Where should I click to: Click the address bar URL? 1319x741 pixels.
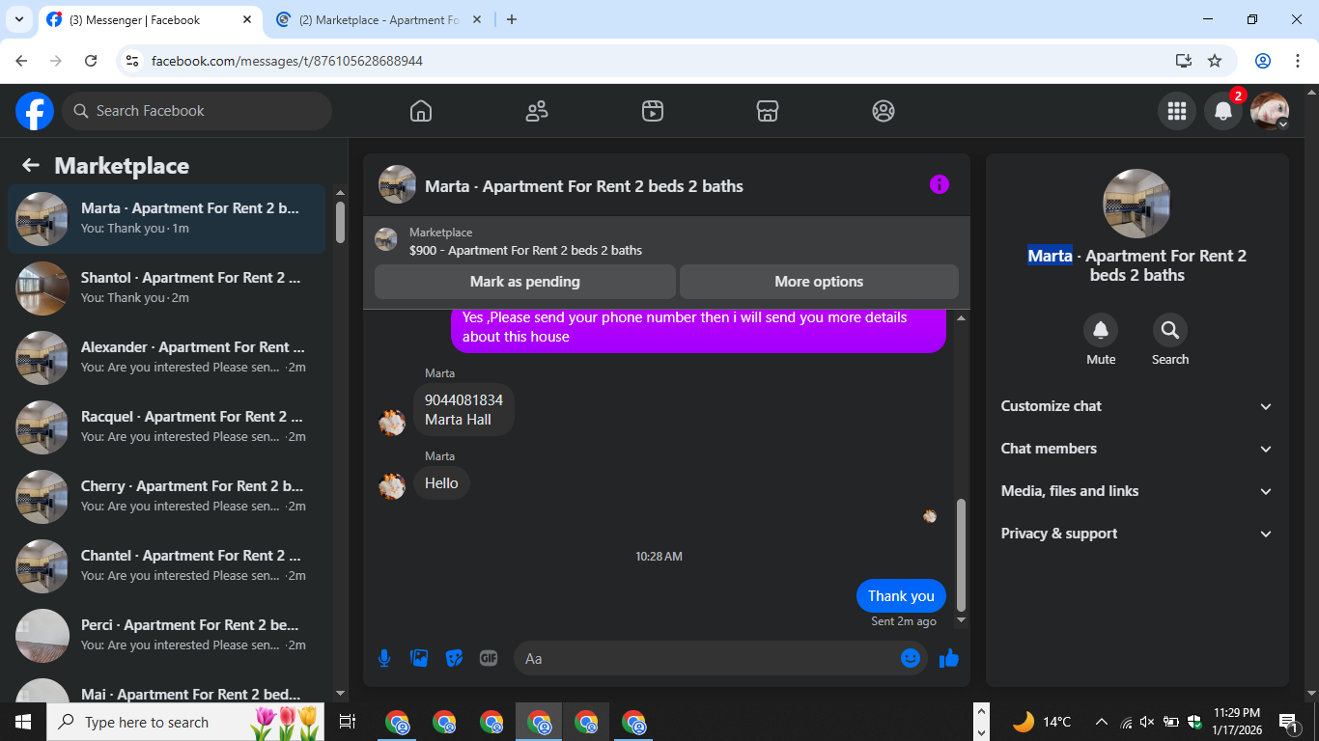click(x=287, y=61)
